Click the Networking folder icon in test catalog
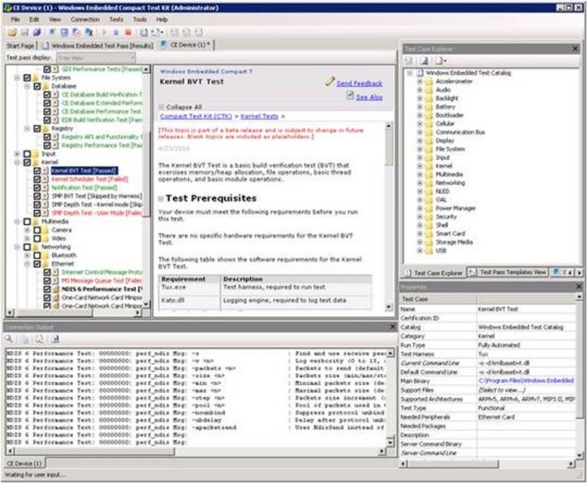The height and width of the screenshot is (483, 587). 429,183
